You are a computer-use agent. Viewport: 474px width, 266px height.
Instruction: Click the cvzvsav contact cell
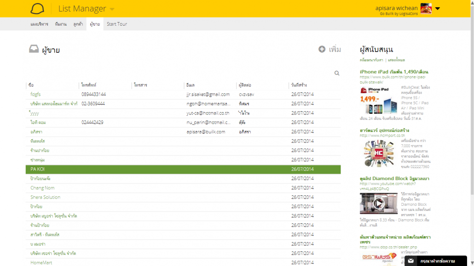click(x=246, y=95)
